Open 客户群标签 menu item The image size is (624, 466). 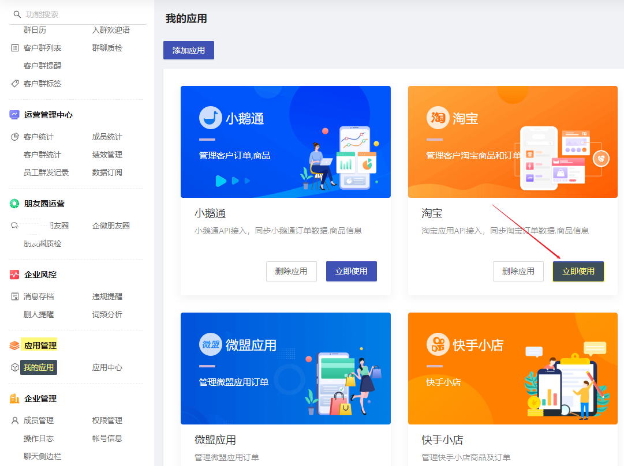coord(43,84)
